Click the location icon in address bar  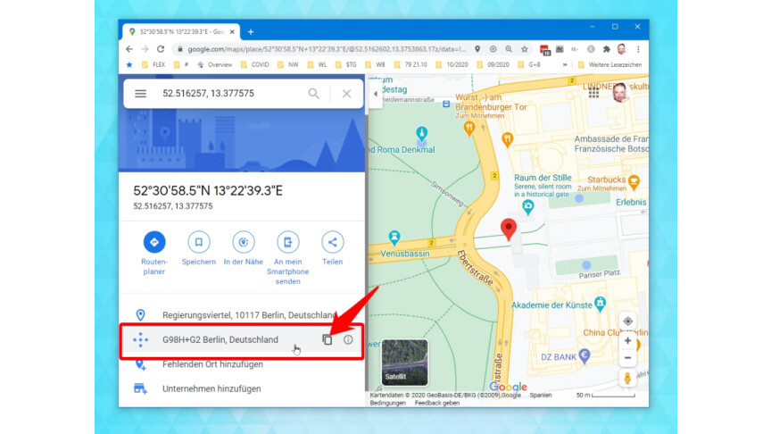477,49
